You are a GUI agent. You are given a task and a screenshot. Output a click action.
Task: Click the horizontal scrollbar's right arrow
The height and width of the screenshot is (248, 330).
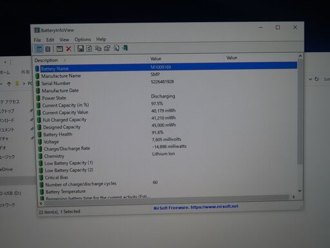coord(293,197)
